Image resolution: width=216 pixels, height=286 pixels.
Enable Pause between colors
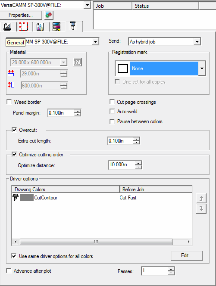point(112,121)
